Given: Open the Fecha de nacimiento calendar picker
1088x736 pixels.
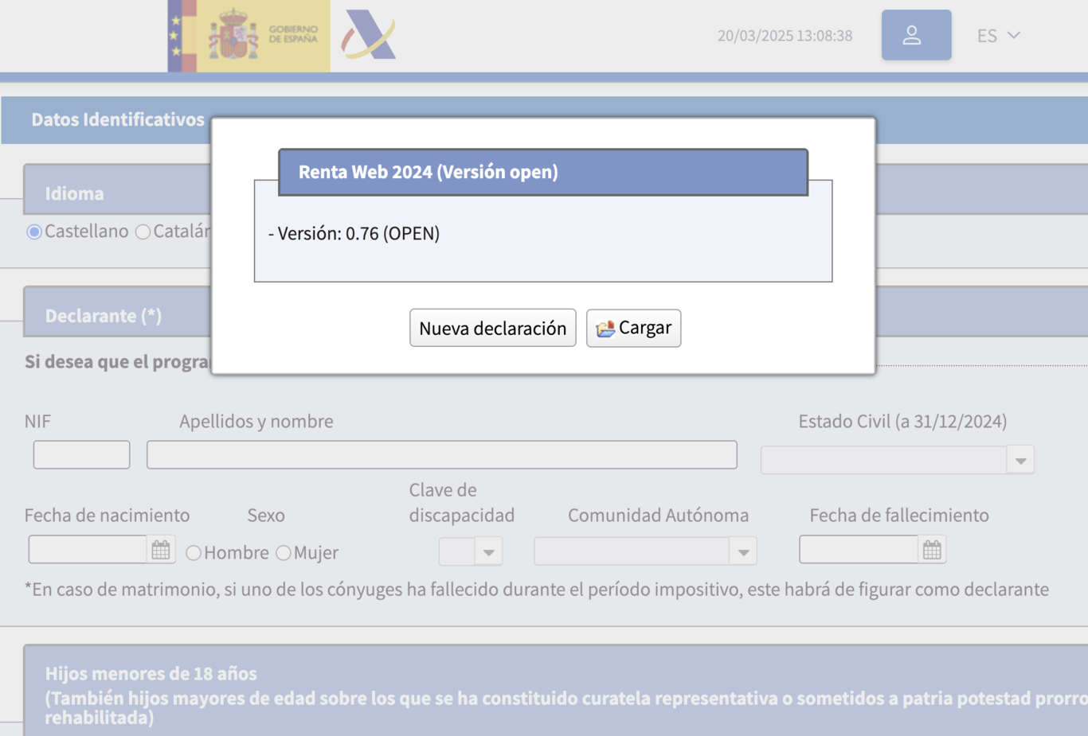Looking at the screenshot, I should click(161, 550).
